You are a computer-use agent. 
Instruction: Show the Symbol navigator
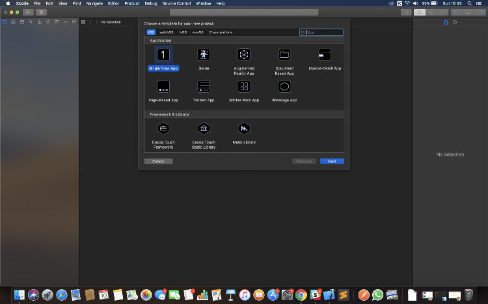(x=21, y=22)
